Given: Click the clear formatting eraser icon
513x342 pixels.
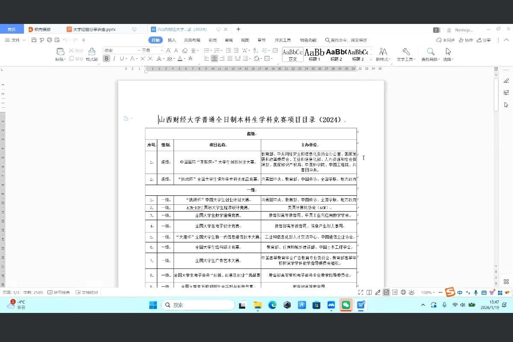Looking at the screenshot, I should [186, 50].
